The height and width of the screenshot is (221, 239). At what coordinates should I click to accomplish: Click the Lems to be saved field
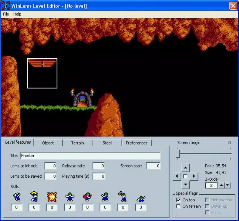pyautogui.click(x=51, y=176)
